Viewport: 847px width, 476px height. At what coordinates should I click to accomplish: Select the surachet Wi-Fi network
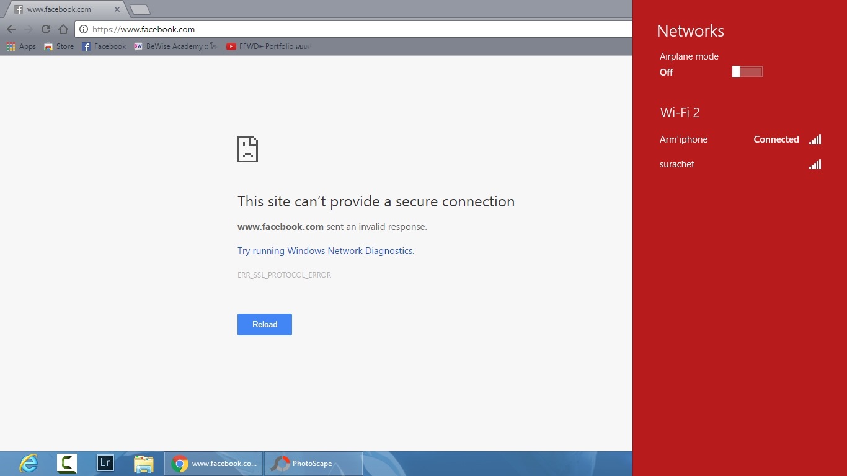(x=740, y=164)
